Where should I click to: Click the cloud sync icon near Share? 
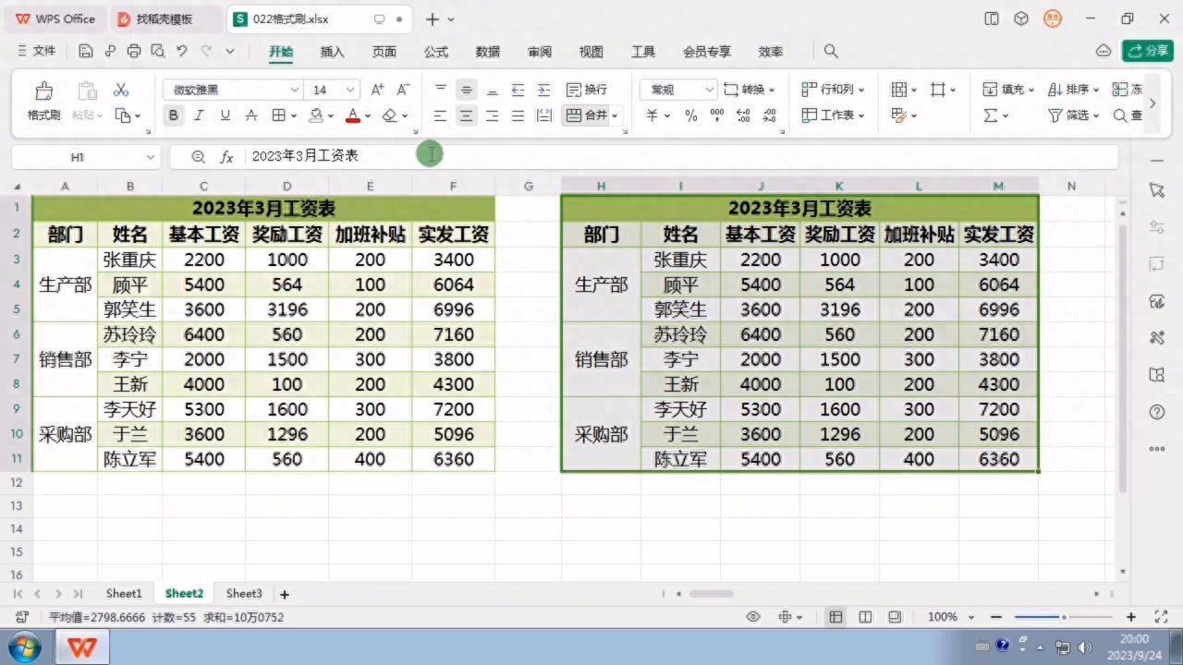1103,51
